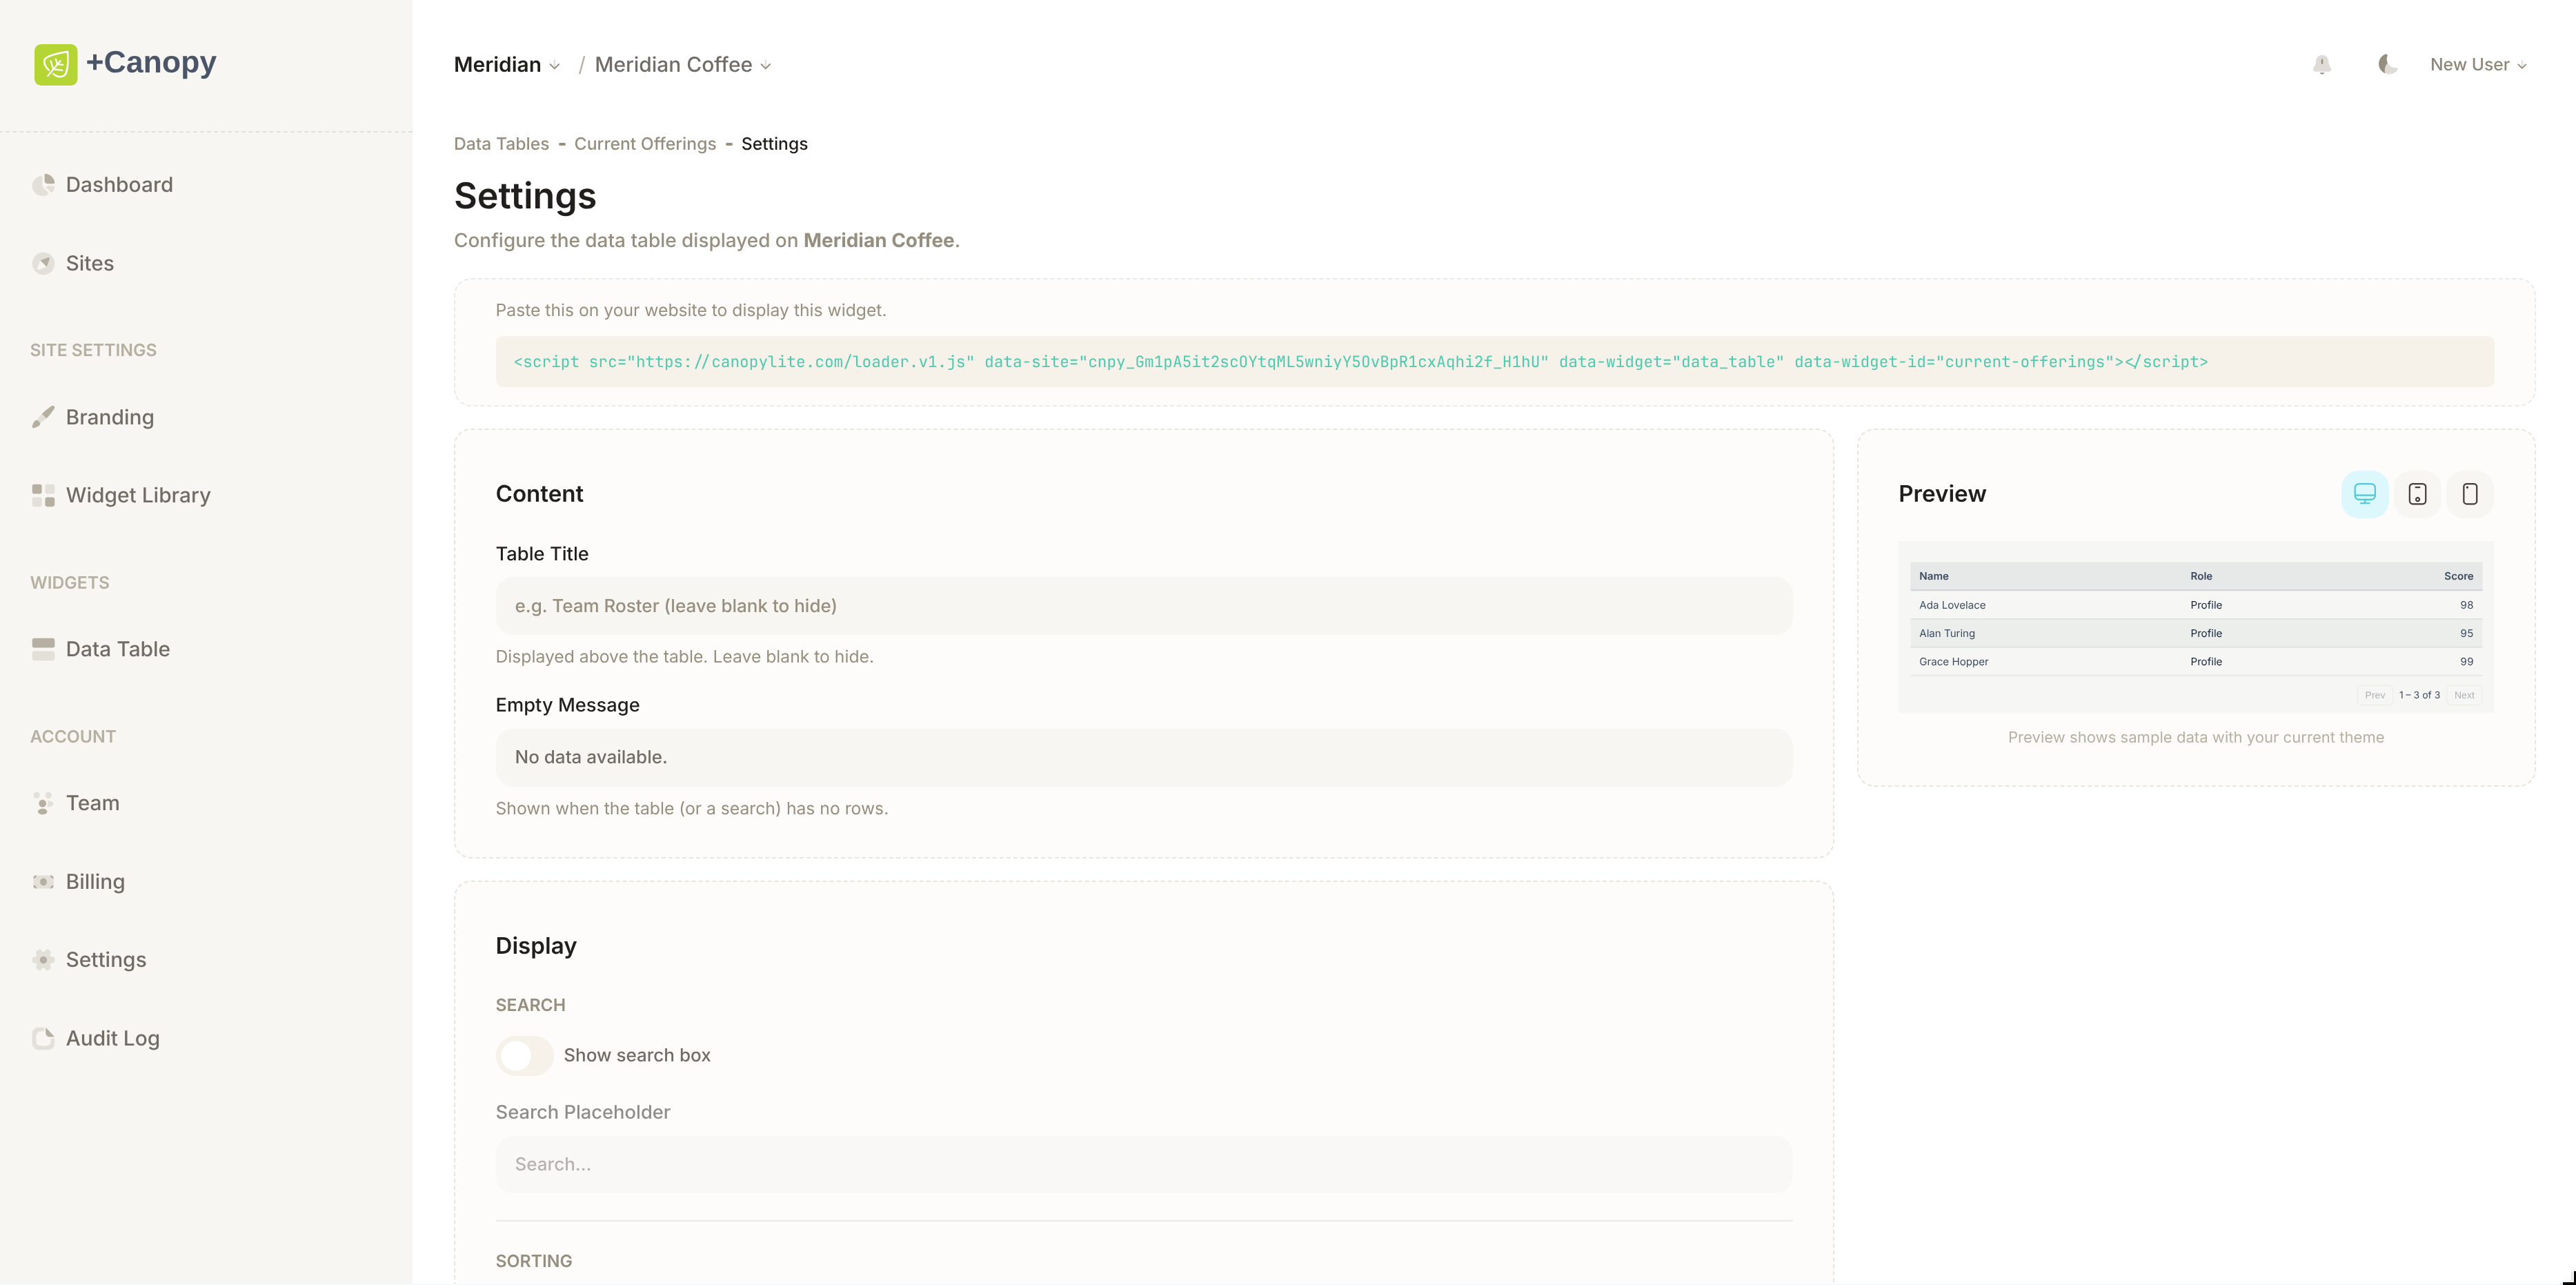This screenshot has height=1285, width=2576.
Task: Click the Billing banknote icon
Action: point(43,881)
